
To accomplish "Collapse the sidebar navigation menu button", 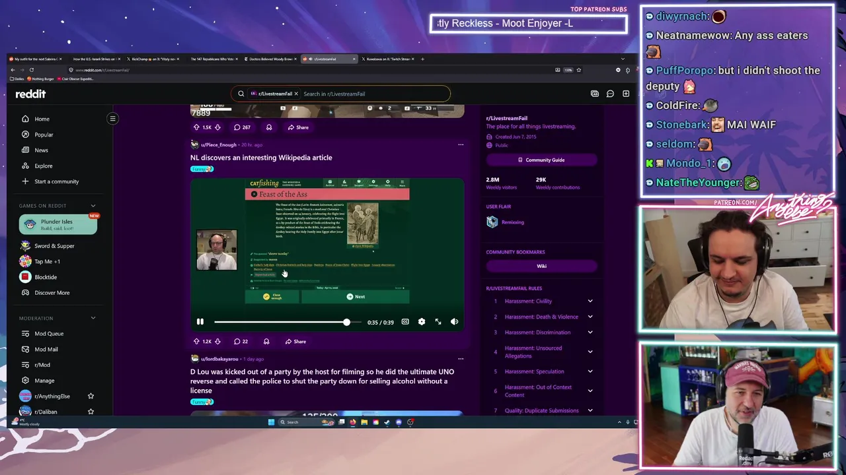I will pyautogui.click(x=112, y=119).
